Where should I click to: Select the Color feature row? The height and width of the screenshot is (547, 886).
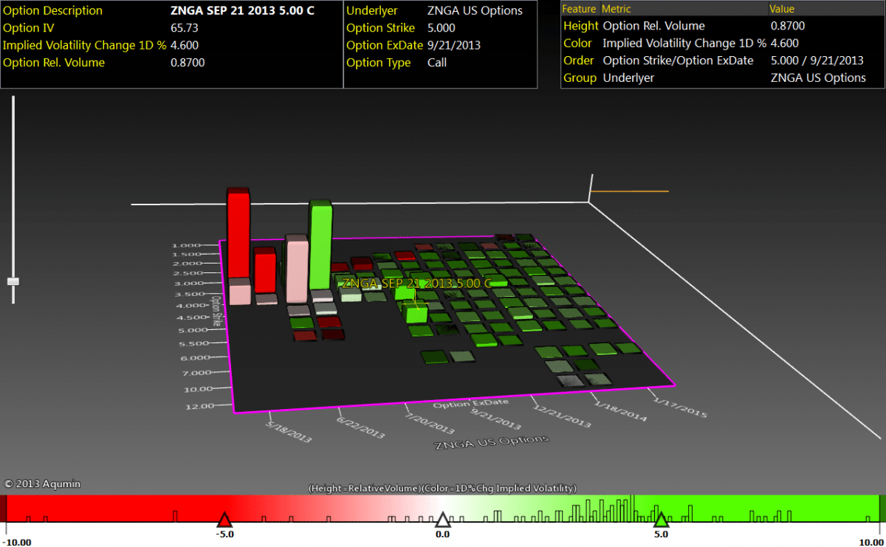(578, 43)
